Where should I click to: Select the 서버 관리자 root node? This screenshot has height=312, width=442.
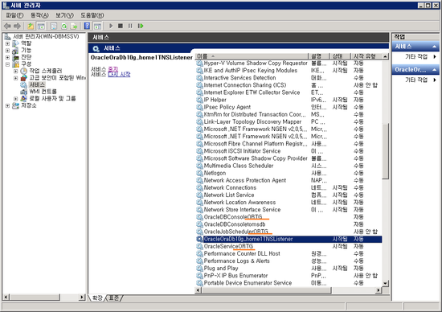(46, 36)
